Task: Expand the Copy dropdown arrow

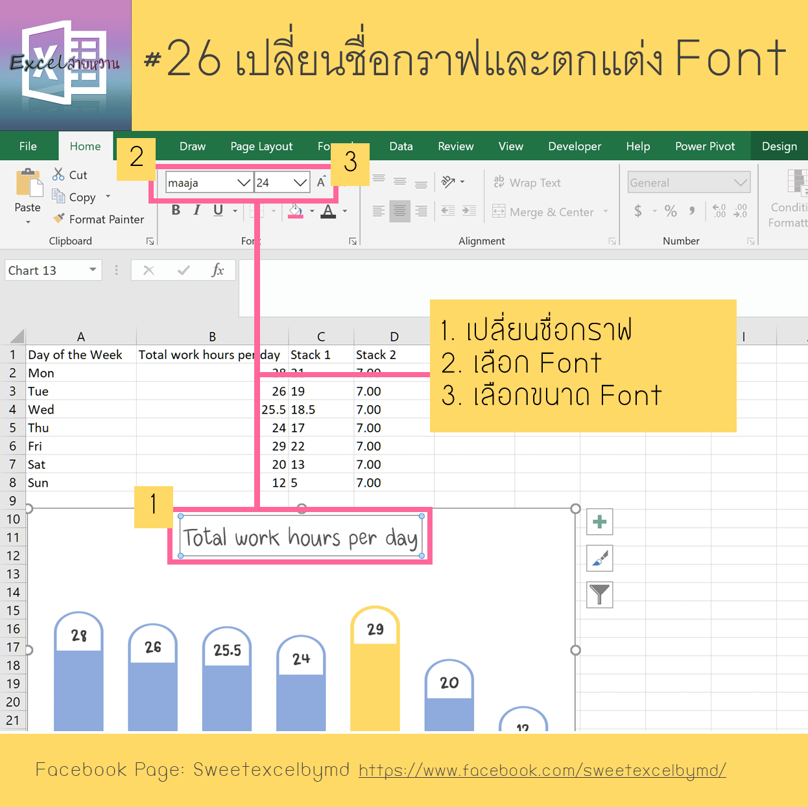Action: [x=108, y=196]
